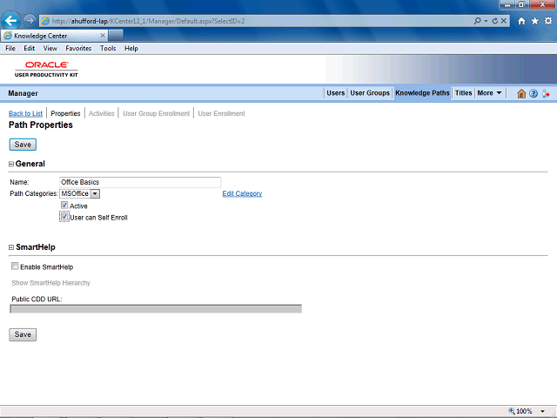Open the Favorites menu
557x418 pixels.
[78, 49]
